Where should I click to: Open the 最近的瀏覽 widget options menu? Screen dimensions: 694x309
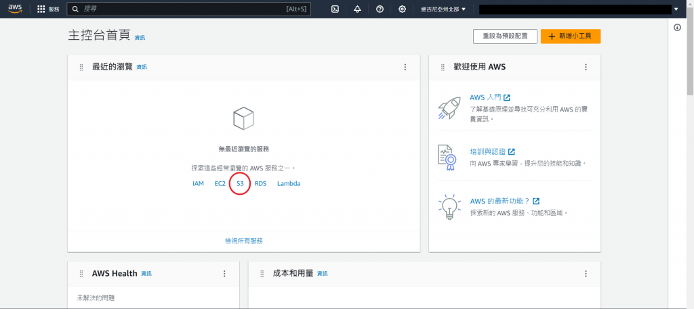405,67
